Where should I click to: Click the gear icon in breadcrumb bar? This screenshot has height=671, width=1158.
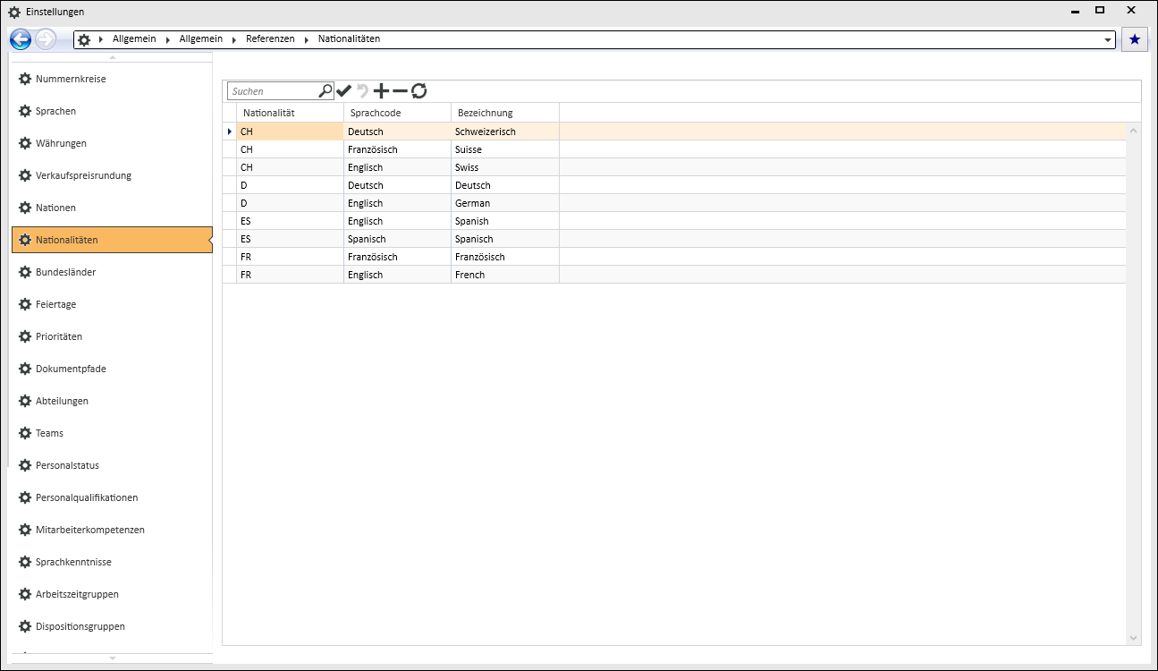(84, 40)
